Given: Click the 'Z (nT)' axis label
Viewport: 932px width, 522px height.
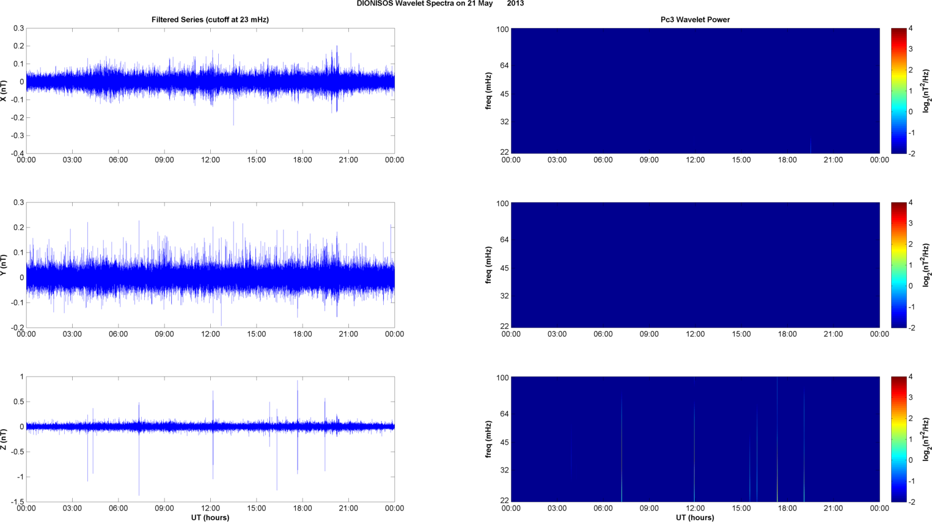Looking at the screenshot, I should point(4,439).
